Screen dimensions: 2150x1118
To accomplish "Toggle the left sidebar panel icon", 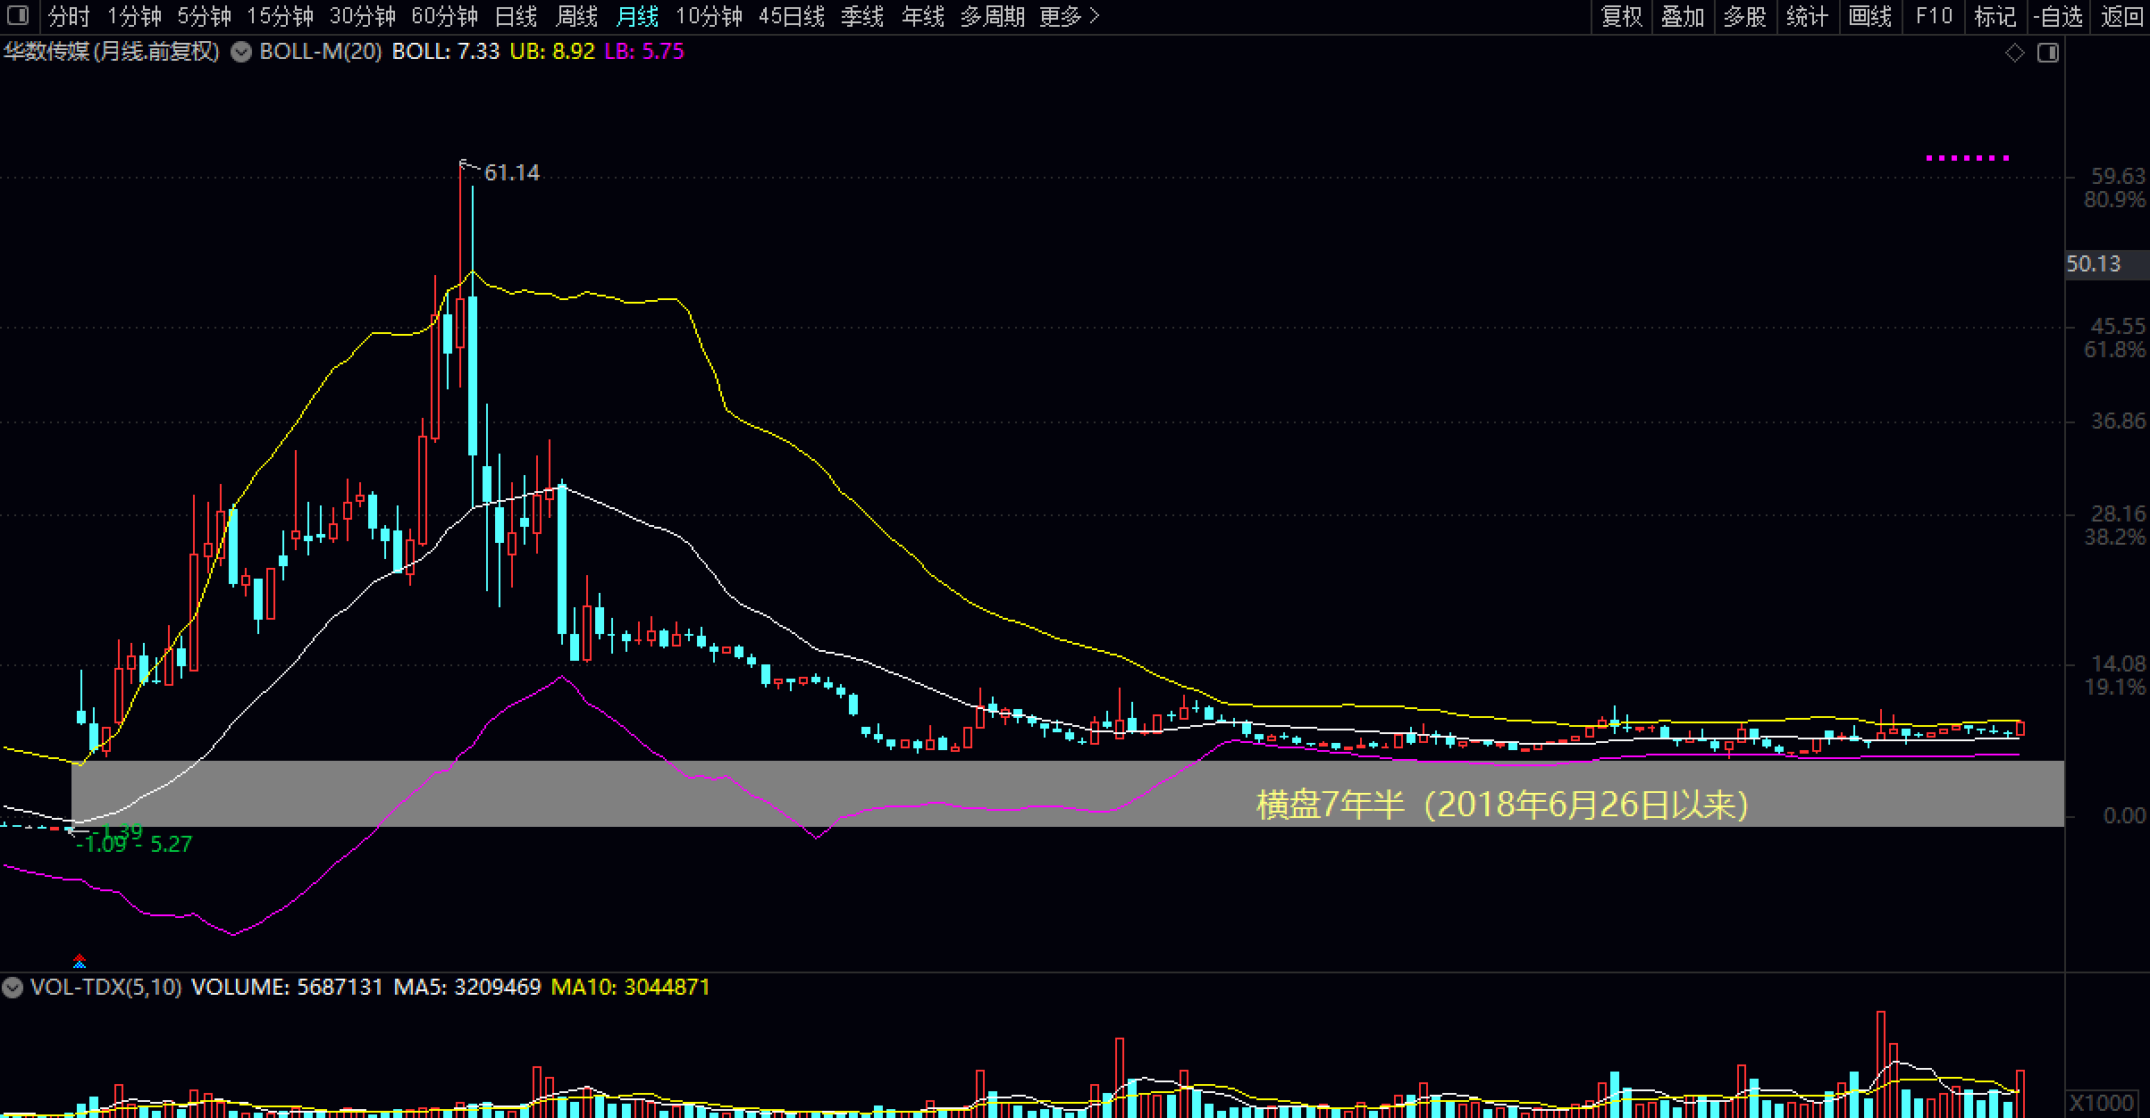I will pos(17,16).
